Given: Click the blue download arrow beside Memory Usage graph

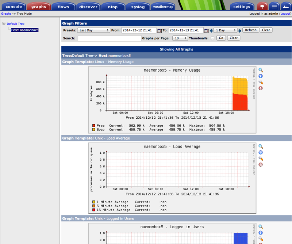Looking at the screenshot, I should [261, 76].
